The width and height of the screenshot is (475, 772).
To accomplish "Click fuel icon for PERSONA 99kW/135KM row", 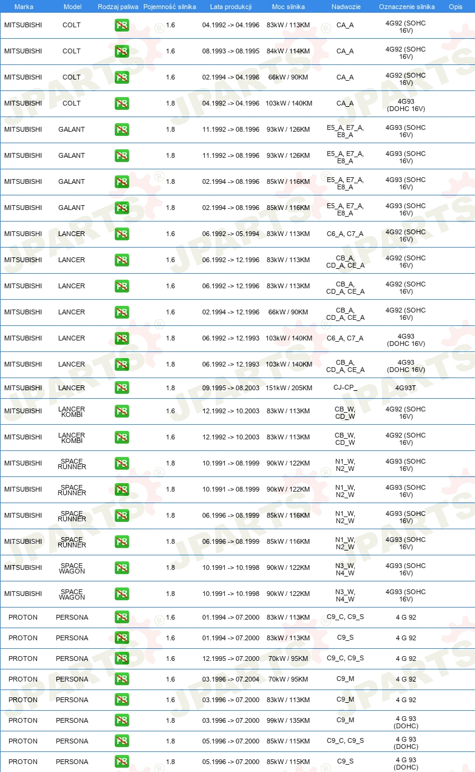I will [x=121, y=720].
